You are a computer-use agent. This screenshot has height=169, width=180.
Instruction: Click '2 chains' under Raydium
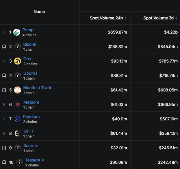(30, 122)
